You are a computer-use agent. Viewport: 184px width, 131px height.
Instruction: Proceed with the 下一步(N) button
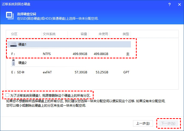(x=168, y=123)
